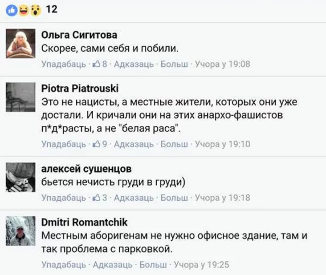The image size is (326, 275).
Task: Expand Больш options on the 19:10 comment
Action: (174, 144)
